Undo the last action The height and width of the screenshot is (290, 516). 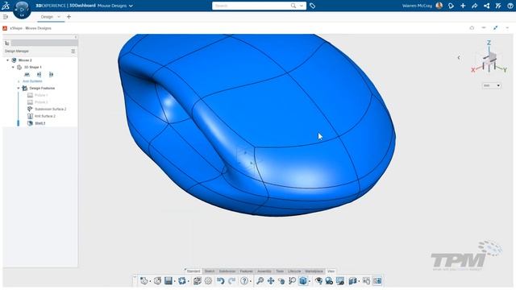click(x=220, y=281)
